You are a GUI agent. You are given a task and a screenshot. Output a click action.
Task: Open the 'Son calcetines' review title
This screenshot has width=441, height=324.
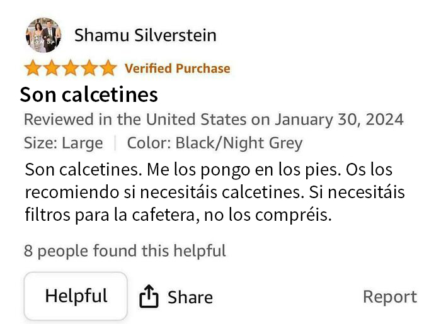pyautogui.click(x=89, y=94)
